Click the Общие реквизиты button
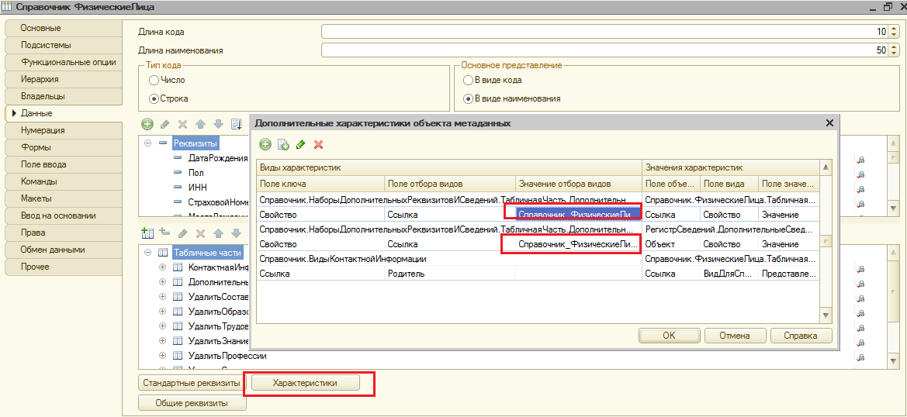This screenshot has width=907, height=417. click(x=192, y=402)
